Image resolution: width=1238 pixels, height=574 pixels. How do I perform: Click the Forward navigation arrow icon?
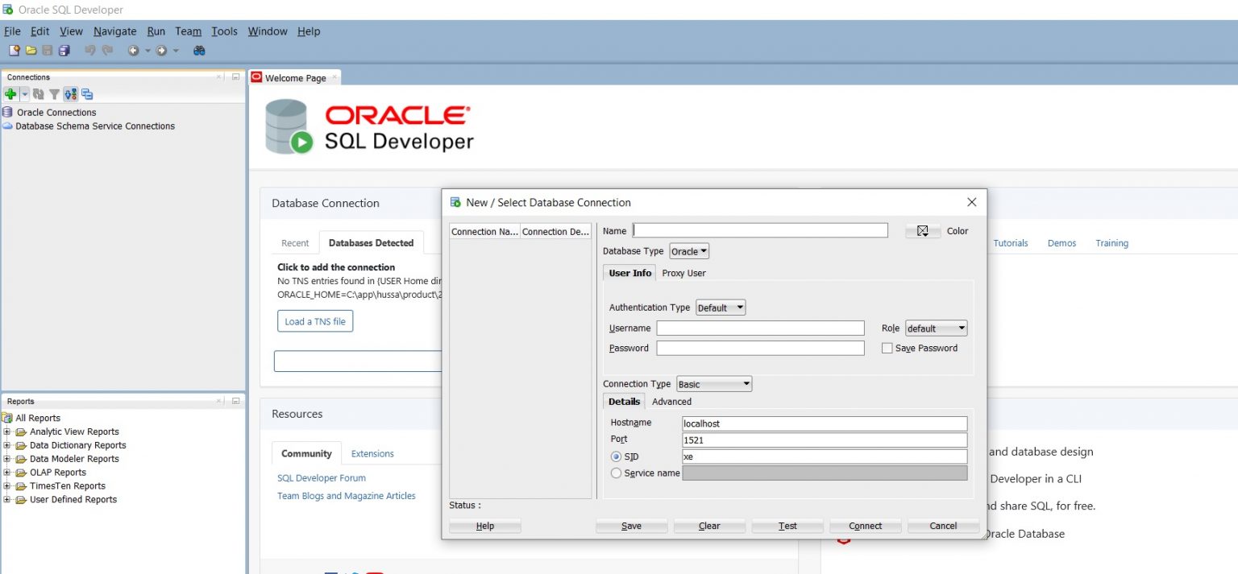coord(161,50)
